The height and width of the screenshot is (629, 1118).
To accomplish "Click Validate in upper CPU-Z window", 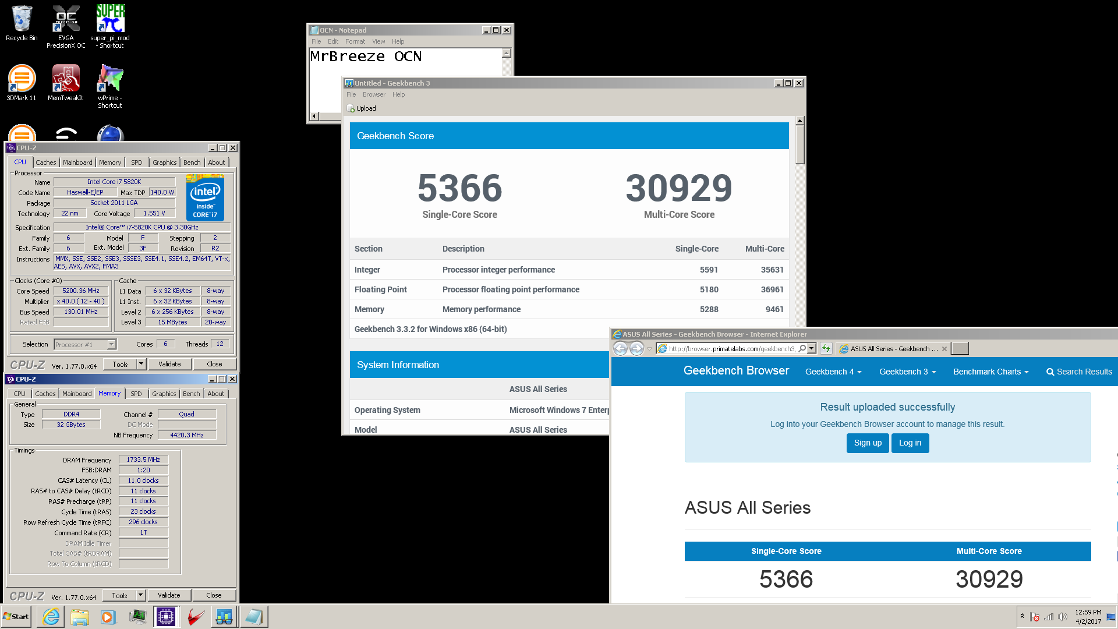I will [x=169, y=364].
